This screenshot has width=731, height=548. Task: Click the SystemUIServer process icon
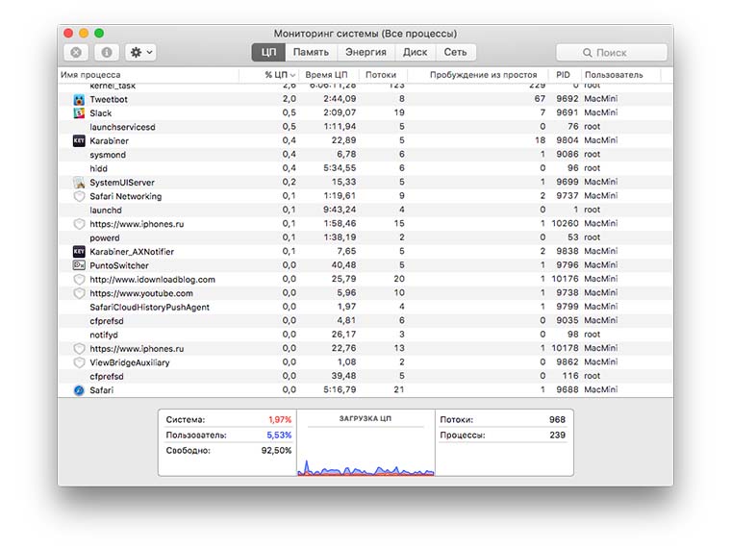tap(79, 183)
